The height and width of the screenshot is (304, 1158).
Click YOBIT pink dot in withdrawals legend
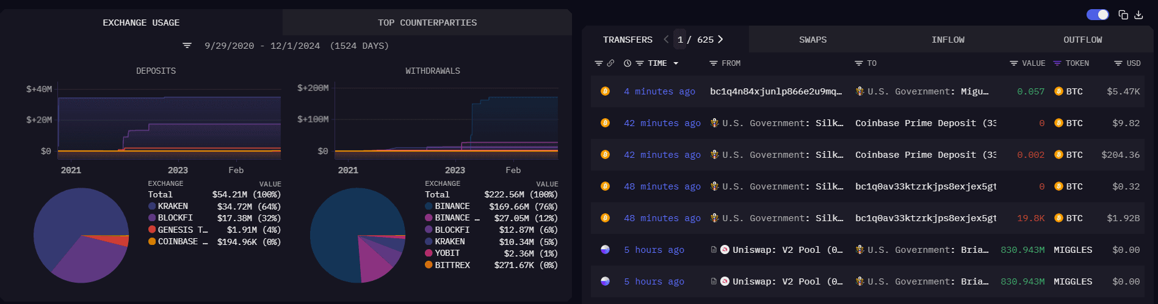pyautogui.click(x=429, y=253)
